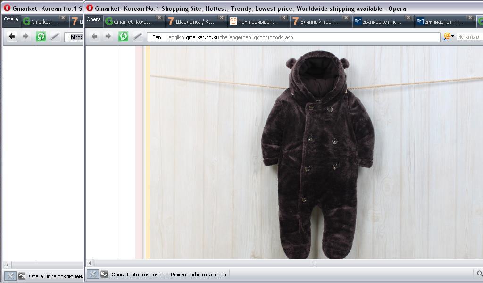Click the zoom magnifier icon in status bar
Viewport: 483px width, 283px height.
click(479, 274)
